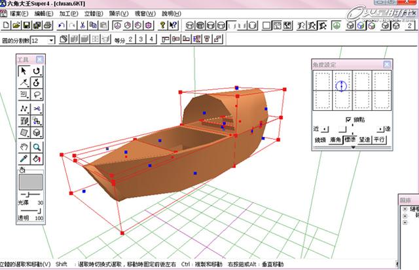Select the rotate arrow tool in the tool palette

pos(37,71)
